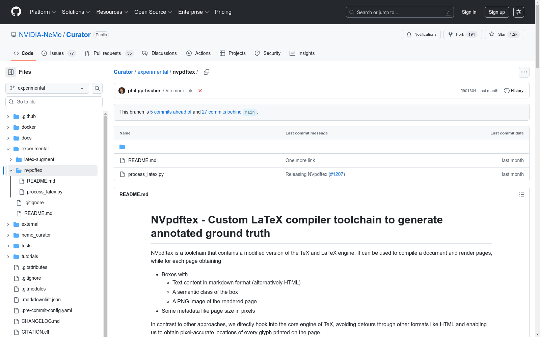This screenshot has height=337, width=540.
Task: Open nemo_curator folder in the tree
Action: (36, 235)
